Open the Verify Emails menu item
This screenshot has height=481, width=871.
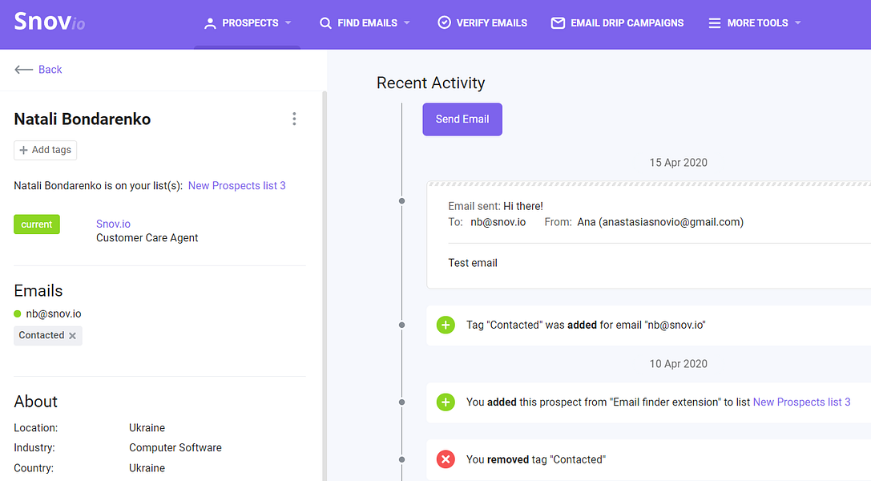tap(491, 23)
